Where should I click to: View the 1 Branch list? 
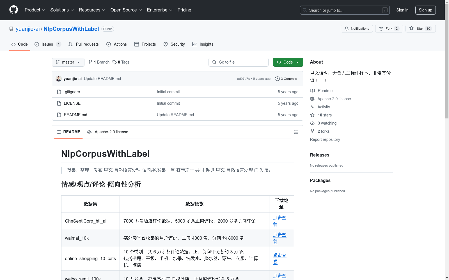coord(99,62)
